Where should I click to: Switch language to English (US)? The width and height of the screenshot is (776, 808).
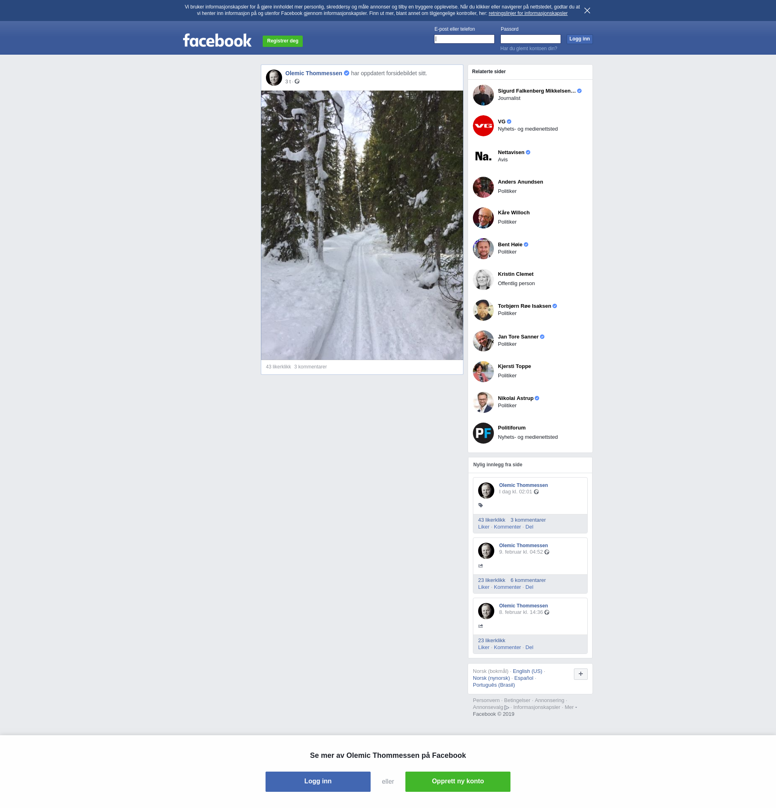527,671
